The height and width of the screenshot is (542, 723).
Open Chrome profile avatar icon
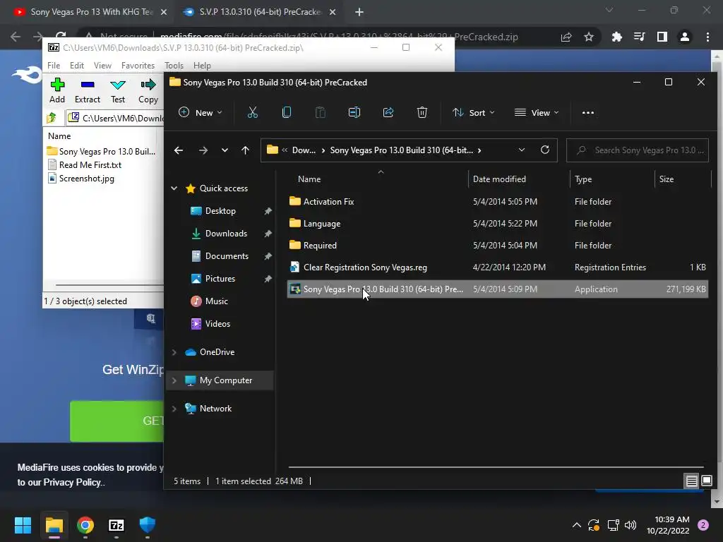click(x=685, y=37)
